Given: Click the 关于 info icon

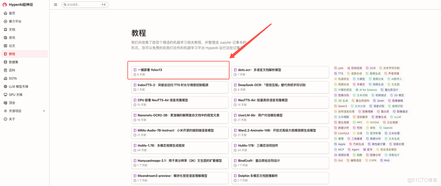Looking at the screenshot, I should pos(5,119).
